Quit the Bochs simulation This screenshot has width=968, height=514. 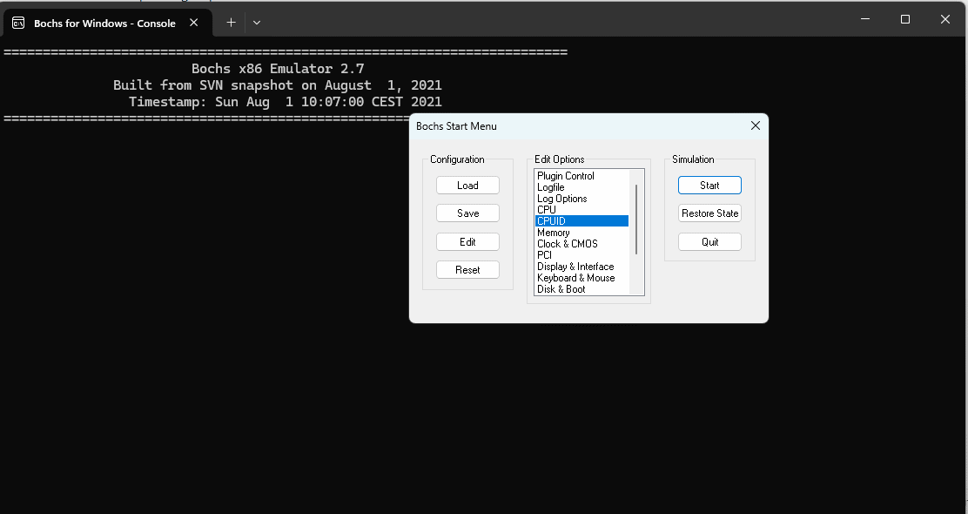pyautogui.click(x=709, y=241)
